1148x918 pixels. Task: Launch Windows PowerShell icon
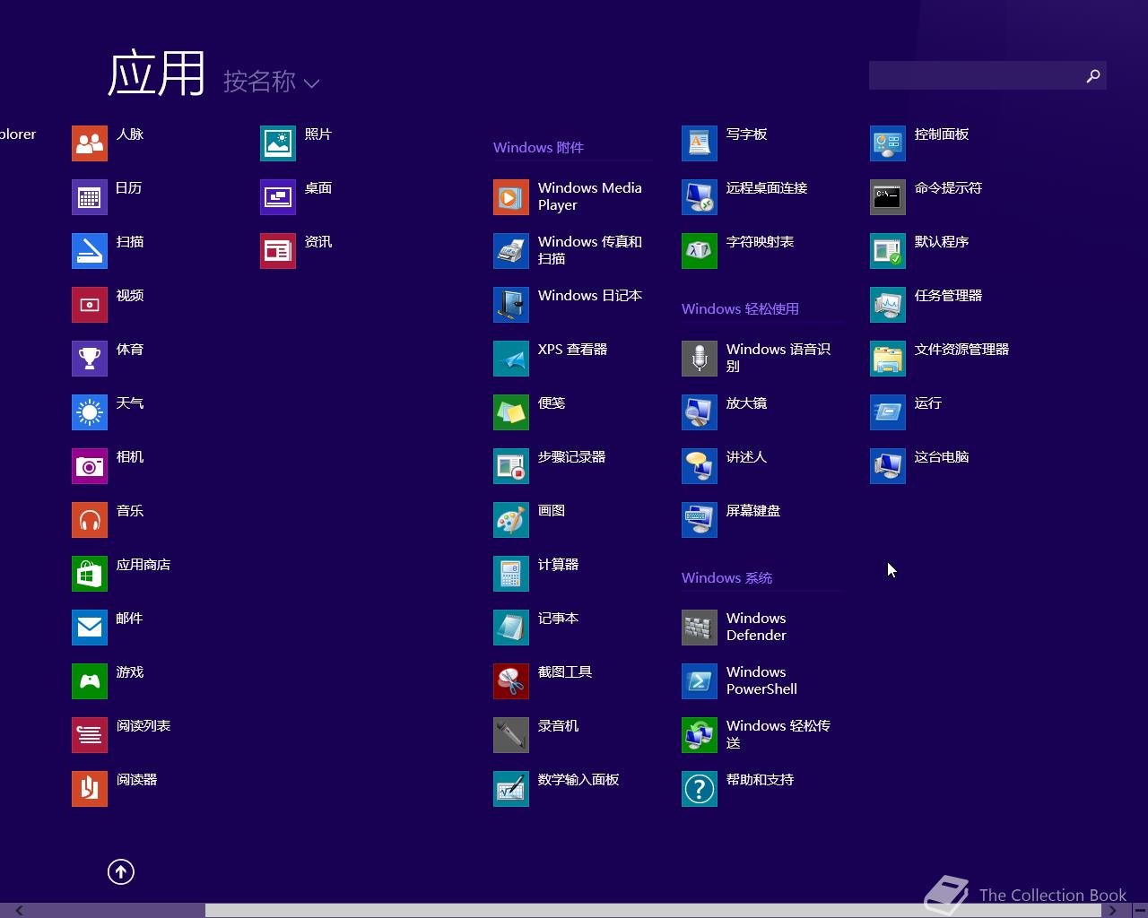[x=700, y=681]
